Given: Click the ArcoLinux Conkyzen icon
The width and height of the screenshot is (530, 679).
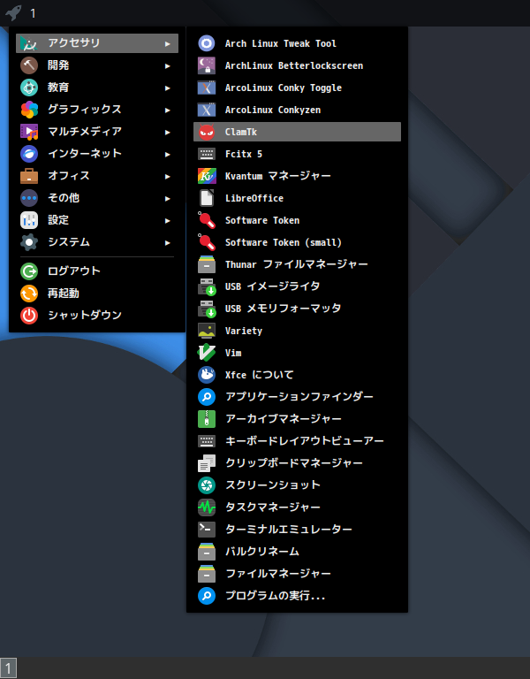Looking at the screenshot, I should pos(207,110).
